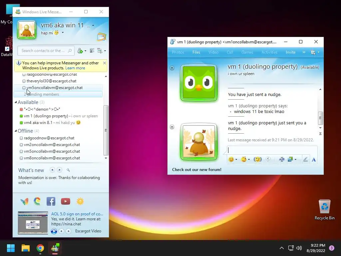This screenshot has width=341, height=256.
Task: Show hidden tray icons chevron
Action: coord(282,248)
